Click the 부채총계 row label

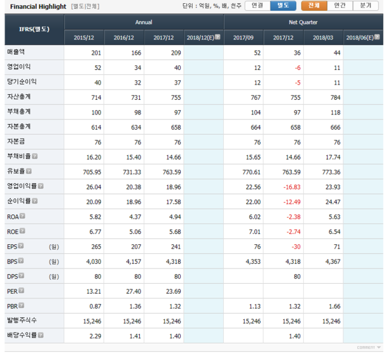point(18,111)
